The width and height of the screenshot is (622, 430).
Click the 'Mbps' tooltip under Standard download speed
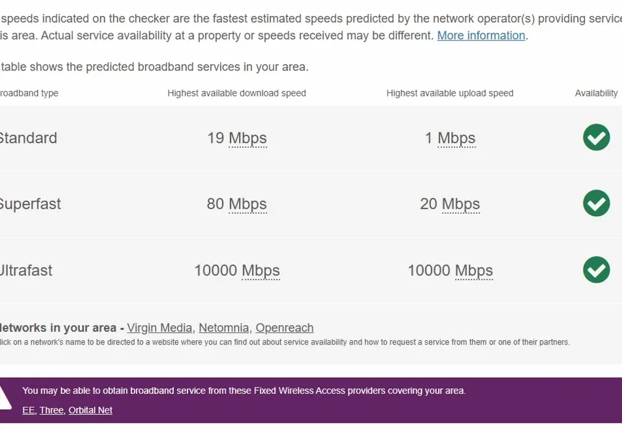(248, 138)
